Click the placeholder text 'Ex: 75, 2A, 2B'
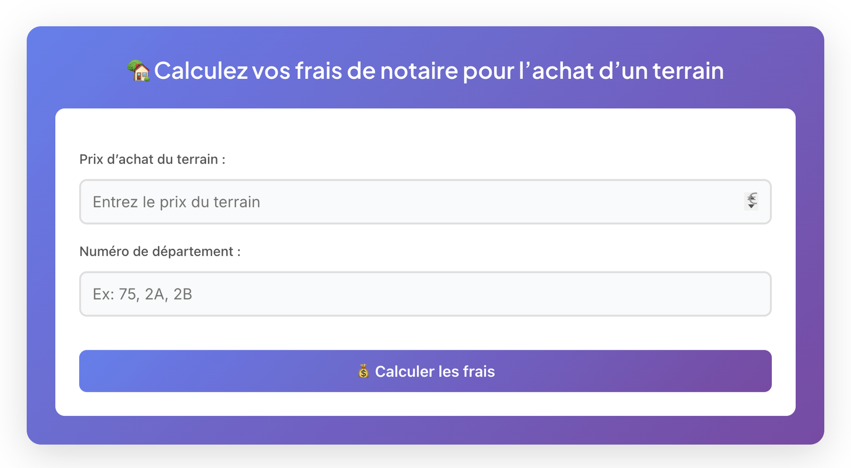 (143, 294)
